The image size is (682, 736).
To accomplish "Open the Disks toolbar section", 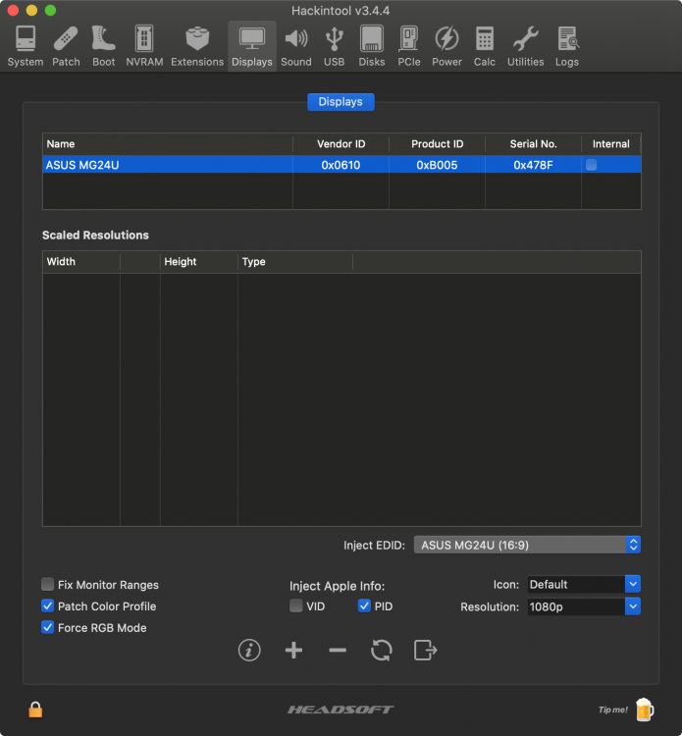I will [x=372, y=46].
